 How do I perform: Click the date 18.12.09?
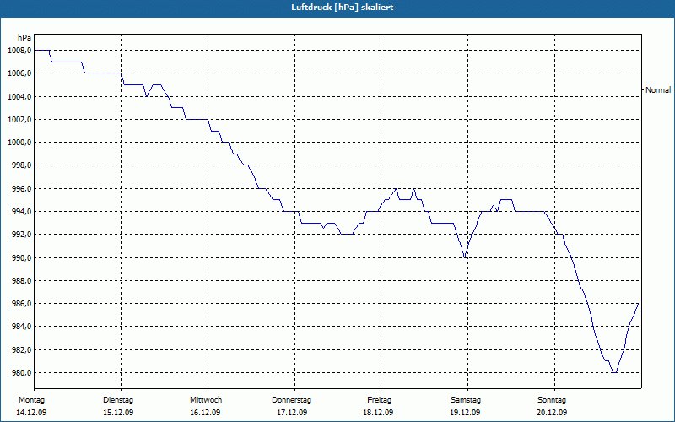[378, 413]
